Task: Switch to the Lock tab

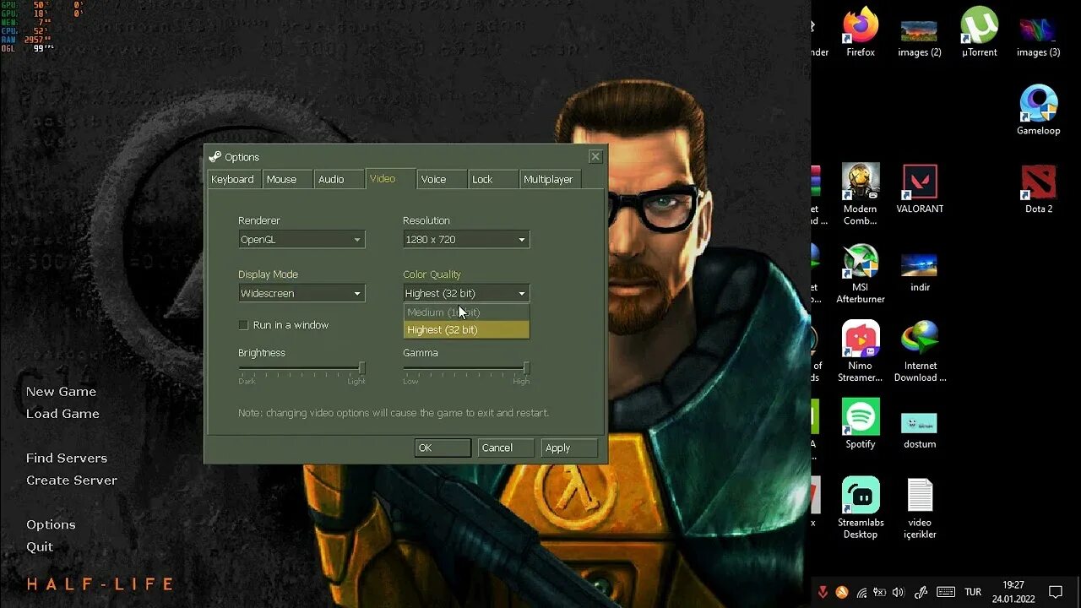Action: pyautogui.click(x=493, y=179)
